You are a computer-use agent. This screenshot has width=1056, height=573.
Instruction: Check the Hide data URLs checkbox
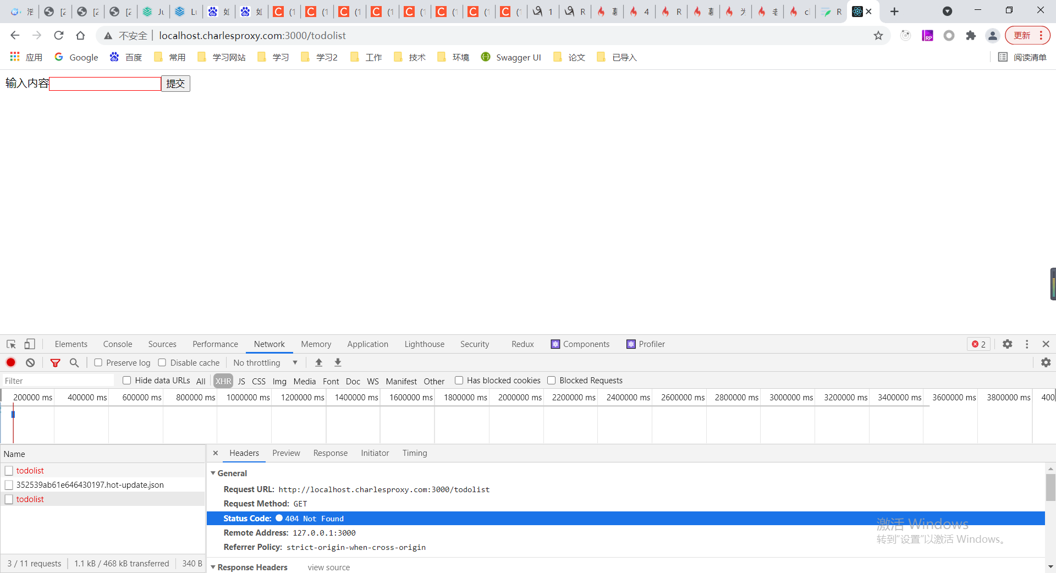(127, 381)
